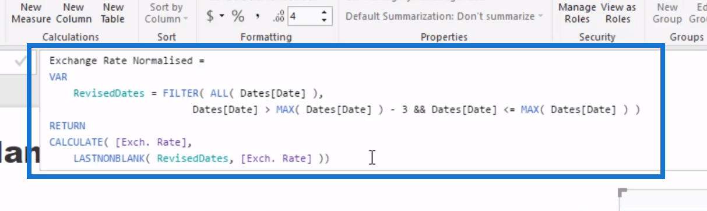
Task: Create a New Column
Action: (73, 13)
